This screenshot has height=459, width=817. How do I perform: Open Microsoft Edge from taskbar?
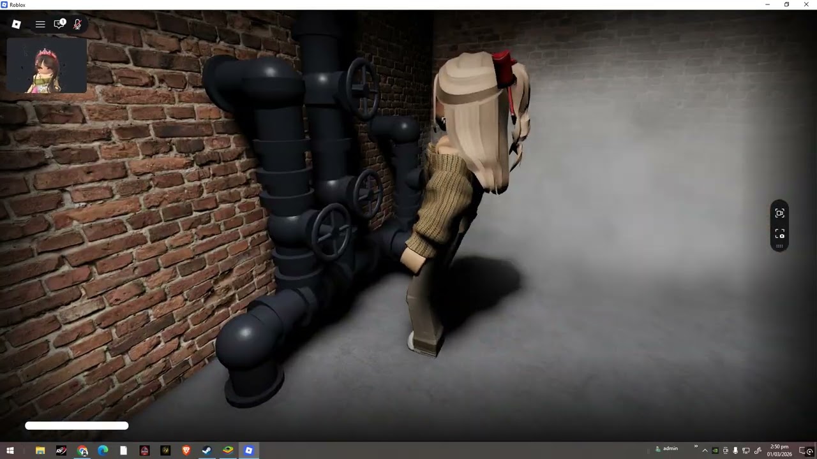103,450
